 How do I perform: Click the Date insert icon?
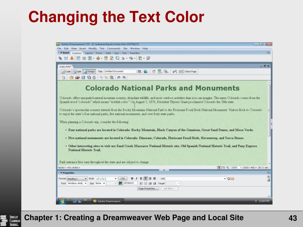pyautogui.click(x=106, y=58)
